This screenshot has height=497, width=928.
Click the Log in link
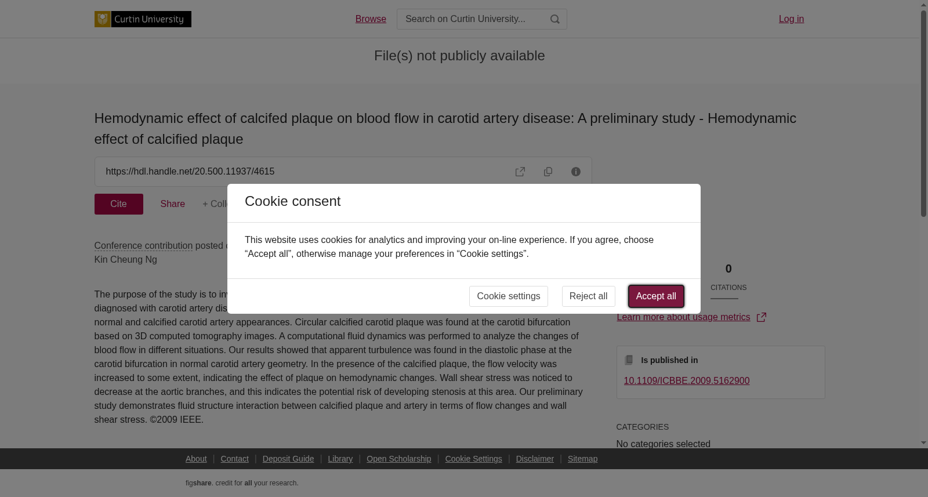click(791, 19)
